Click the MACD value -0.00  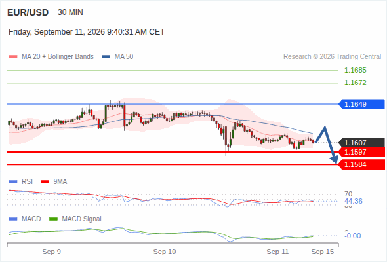pyautogui.click(x=352, y=236)
